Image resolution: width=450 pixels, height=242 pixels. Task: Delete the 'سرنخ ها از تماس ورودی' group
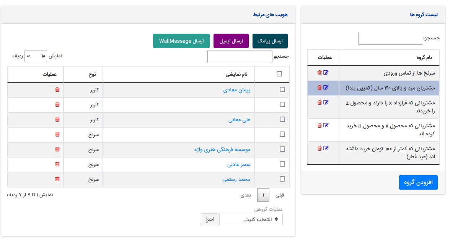click(x=320, y=73)
